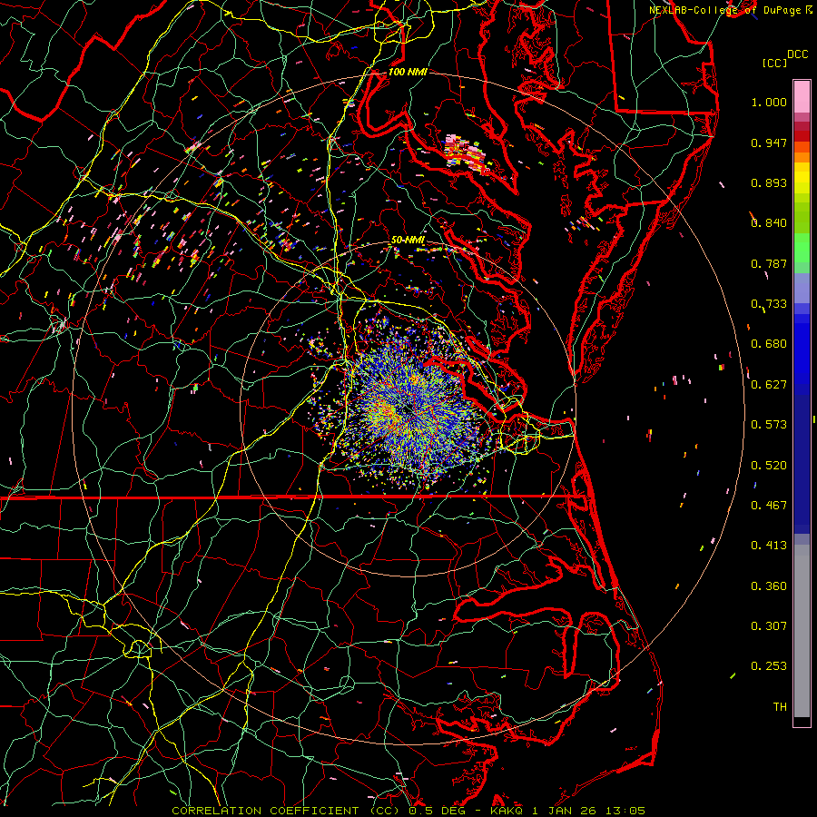
Task: Click the [CC] units label
Action: click(774, 63)
